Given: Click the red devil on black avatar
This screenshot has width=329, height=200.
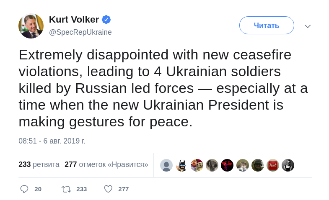Looking at the screenshot, I should 227,165.
